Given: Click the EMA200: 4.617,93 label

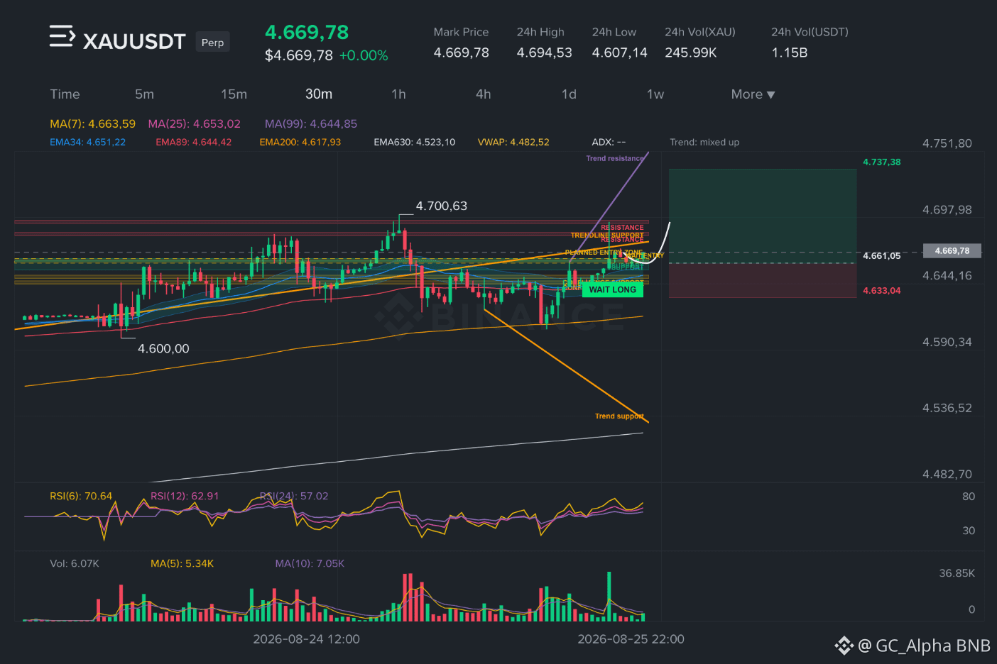Looking at the screenshot, I should [300, 143].
